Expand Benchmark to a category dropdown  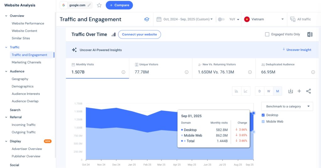pos(287,106)
